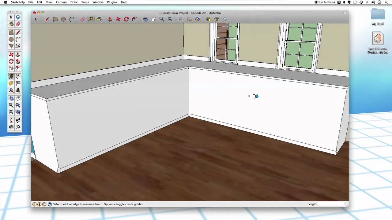Pick the pink Eraser in left palette
The height and width of the screenshot is (220, 392).
18,24
